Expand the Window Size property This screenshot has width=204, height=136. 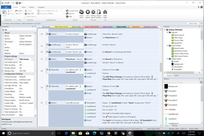tap(3, 71)
